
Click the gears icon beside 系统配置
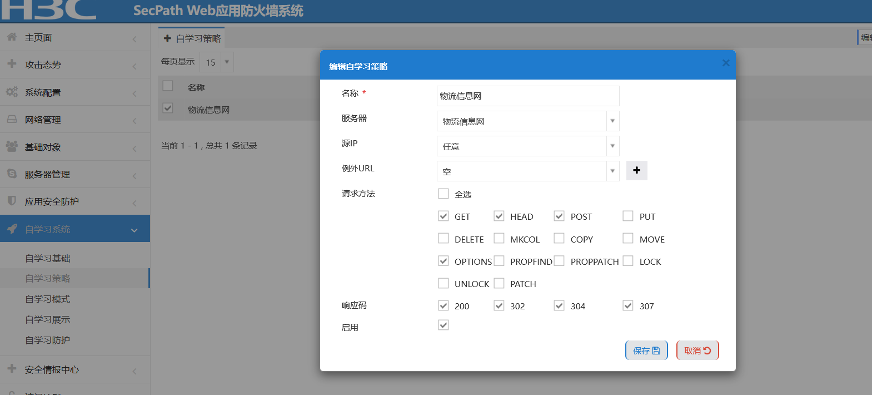pos(12,92)
